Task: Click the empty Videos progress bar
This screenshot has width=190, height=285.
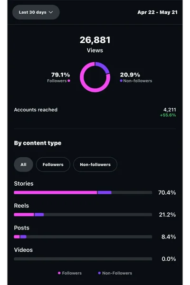Action: [x=83, y=259]
